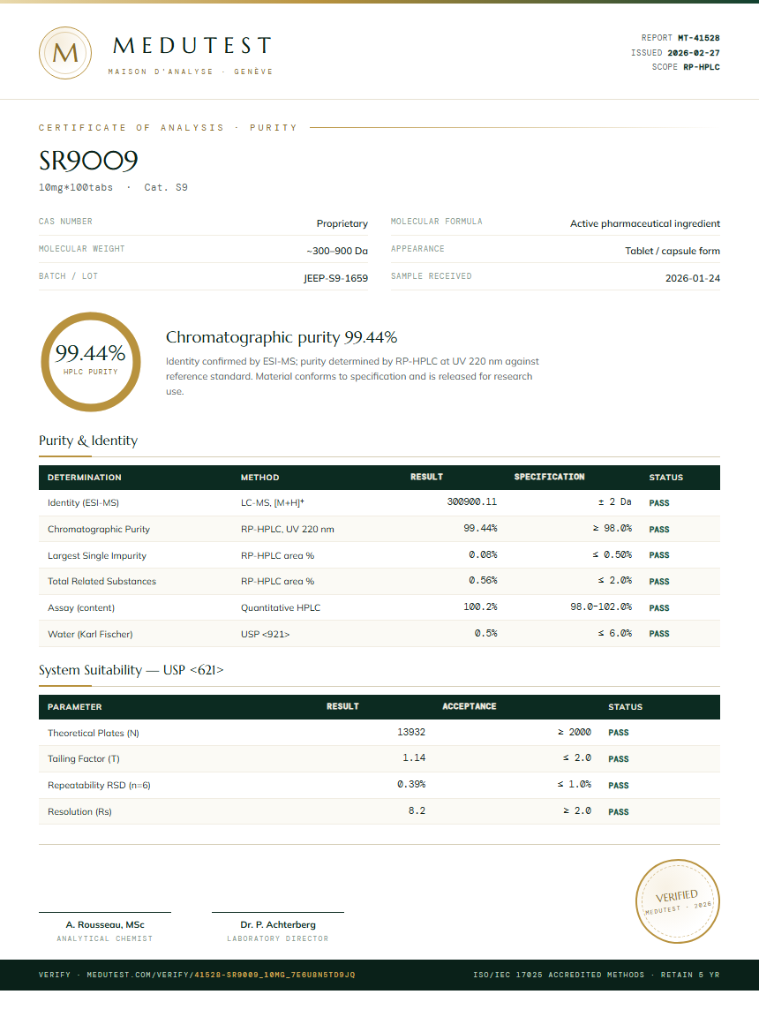The width and height of the screenshot is (759, 1017).
Task: Click the METHOD column header
Action: [260, 478]
